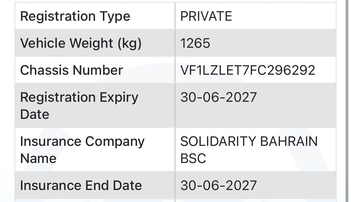Click the word Date under Registration Expiry

pos(35,114)
